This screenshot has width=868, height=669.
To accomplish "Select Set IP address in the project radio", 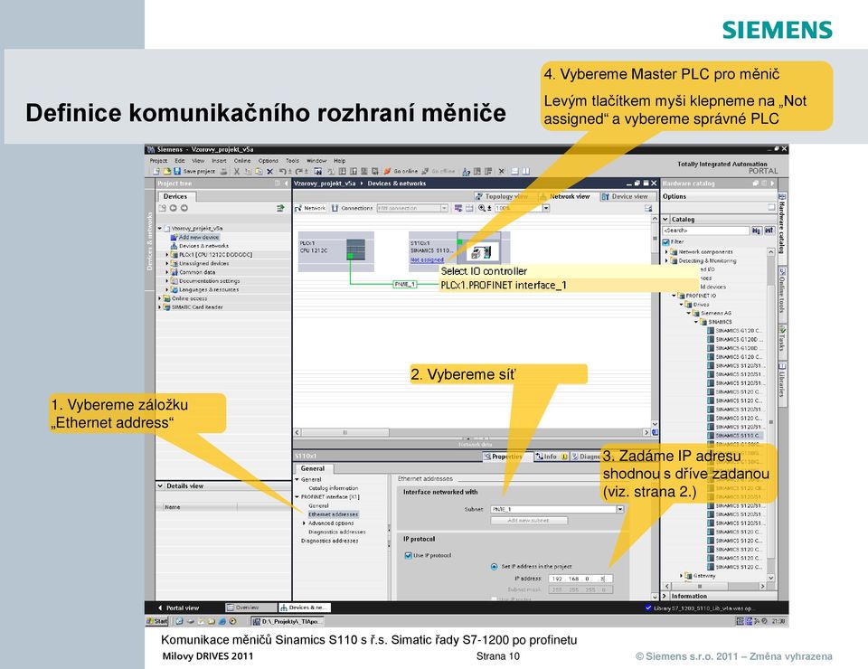I will click(x=494, y=566).
